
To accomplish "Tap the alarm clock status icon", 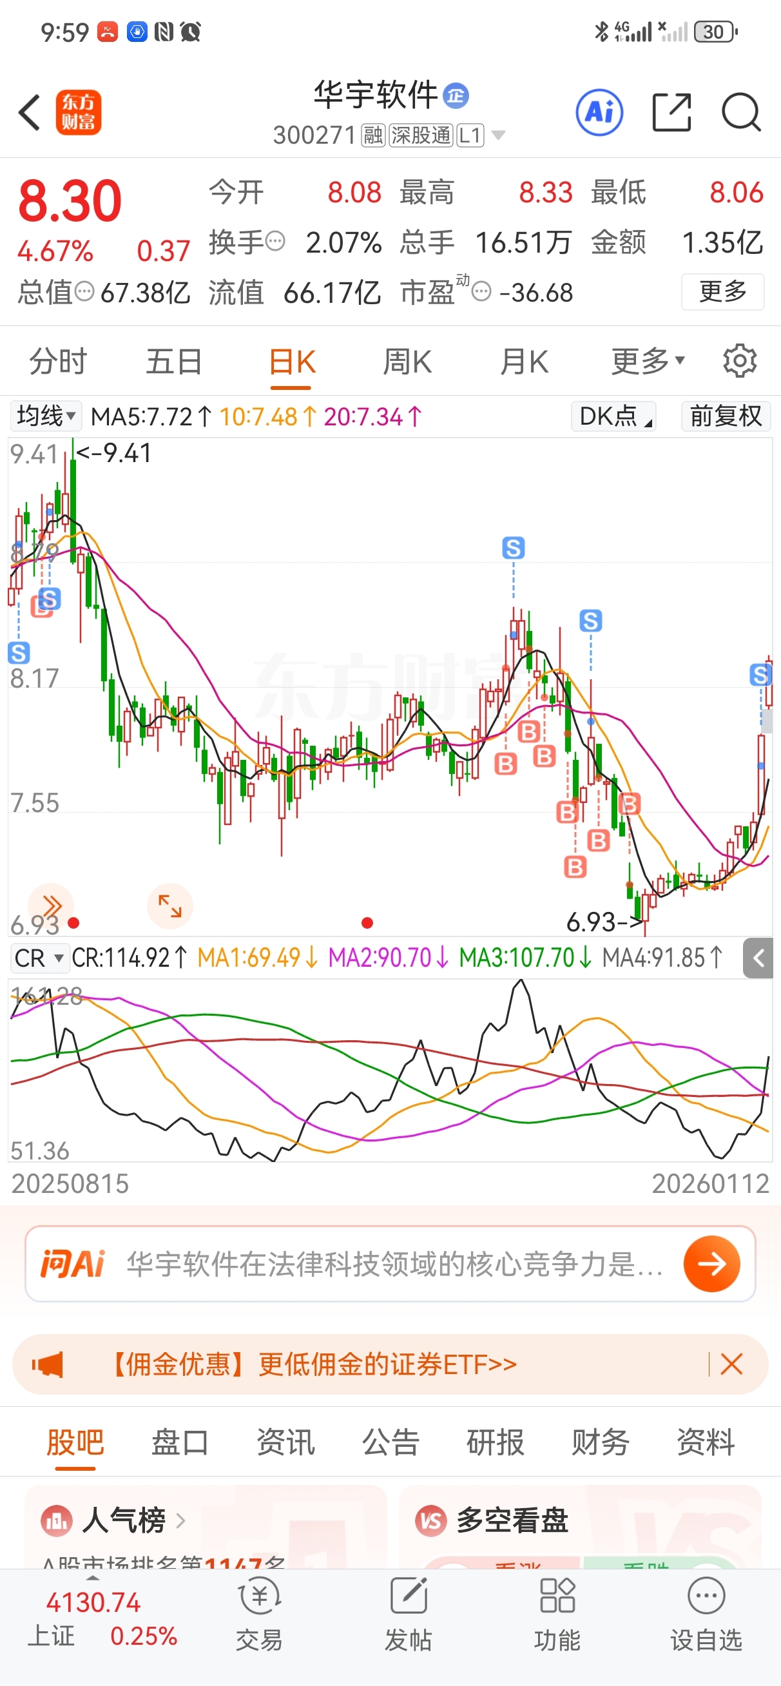I will [191, 32].
